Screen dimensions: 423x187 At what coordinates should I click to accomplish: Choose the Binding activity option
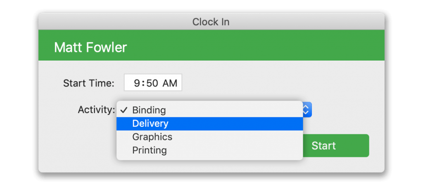(x=209, y=110)
